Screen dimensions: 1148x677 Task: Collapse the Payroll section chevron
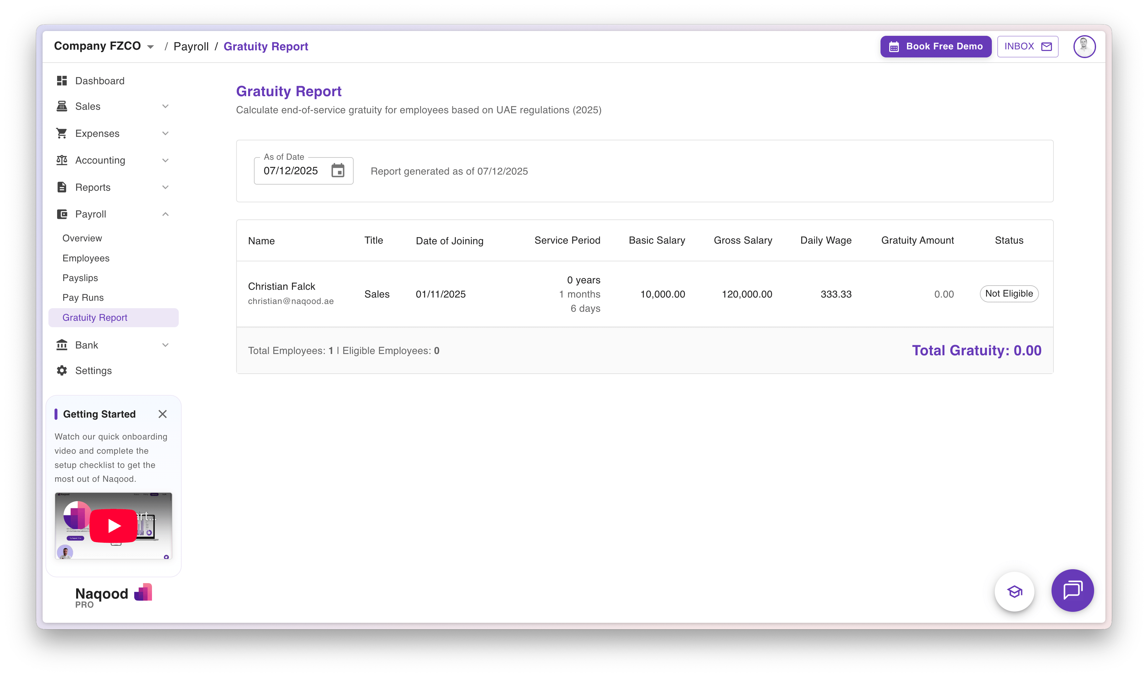tap(166, 214)
